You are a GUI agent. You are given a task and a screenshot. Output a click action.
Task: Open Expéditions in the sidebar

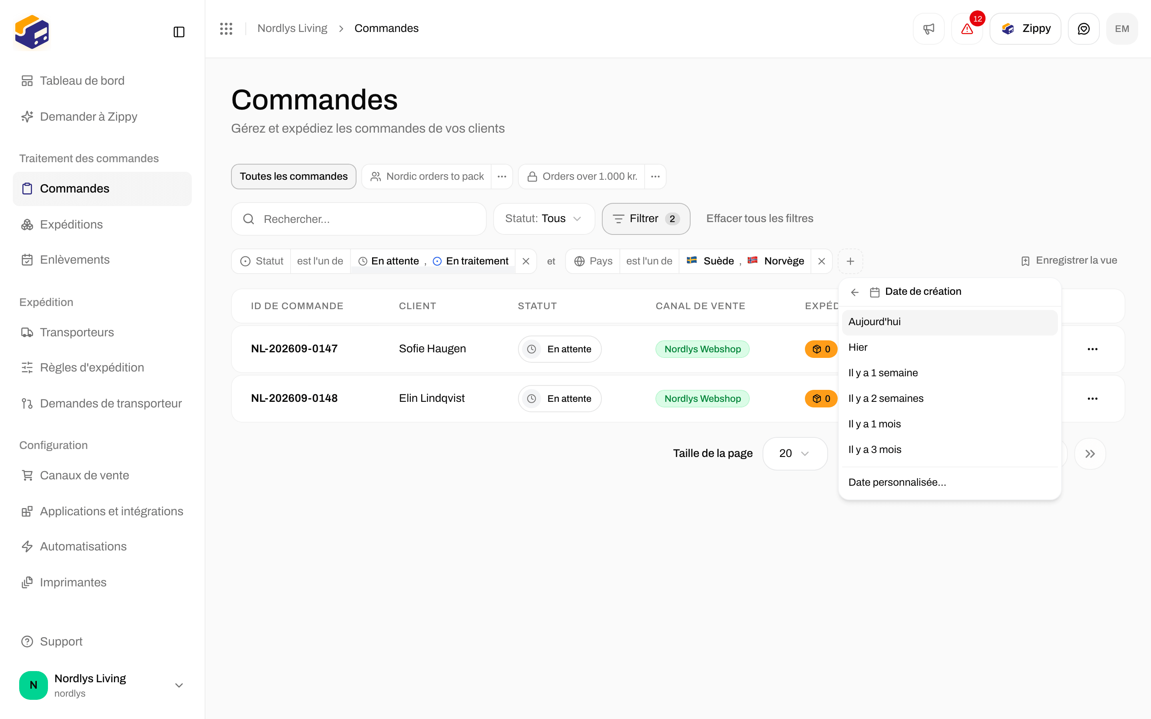click(102, 224)
